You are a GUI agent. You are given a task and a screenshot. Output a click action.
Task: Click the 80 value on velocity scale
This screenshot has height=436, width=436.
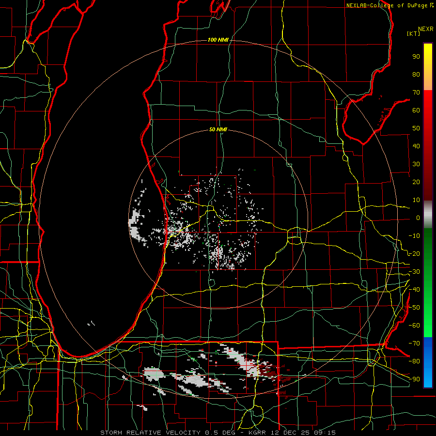[416, 74]
